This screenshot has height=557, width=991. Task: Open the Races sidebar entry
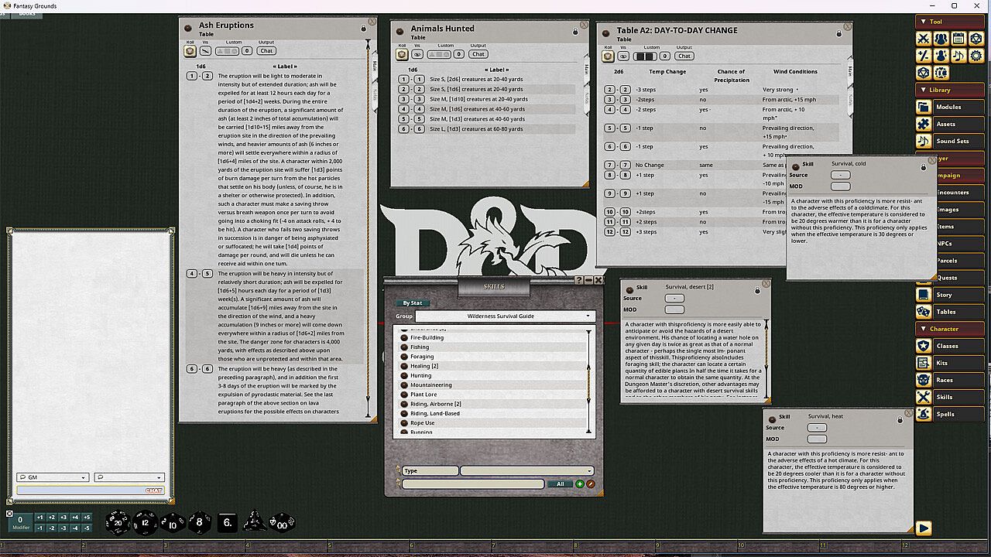click(x=946, y=380)
